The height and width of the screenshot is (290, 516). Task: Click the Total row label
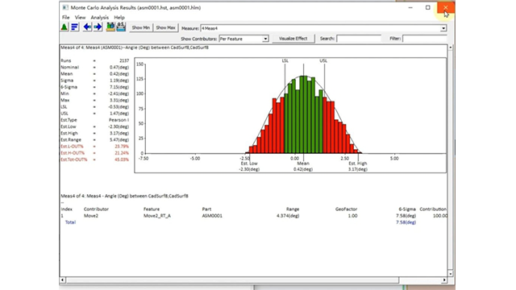(70, 222)
